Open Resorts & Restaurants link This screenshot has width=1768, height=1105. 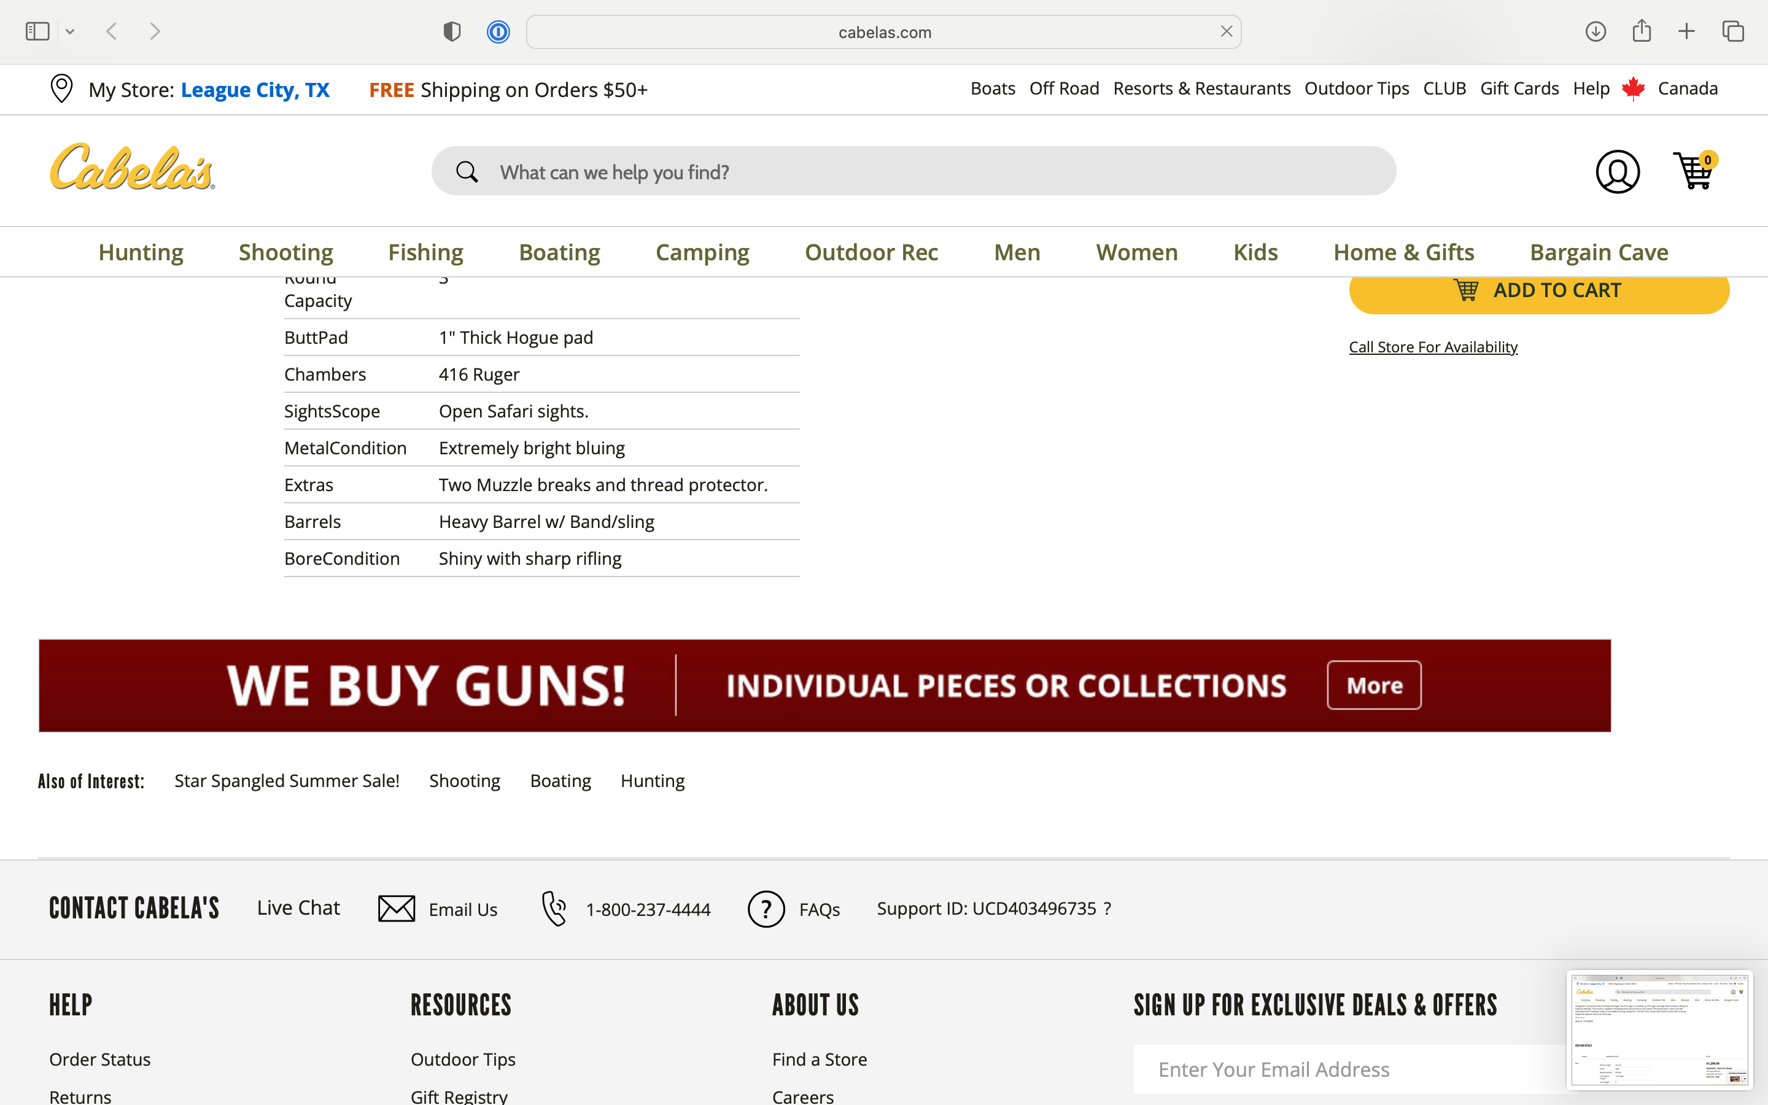[x=1202, y=88]
